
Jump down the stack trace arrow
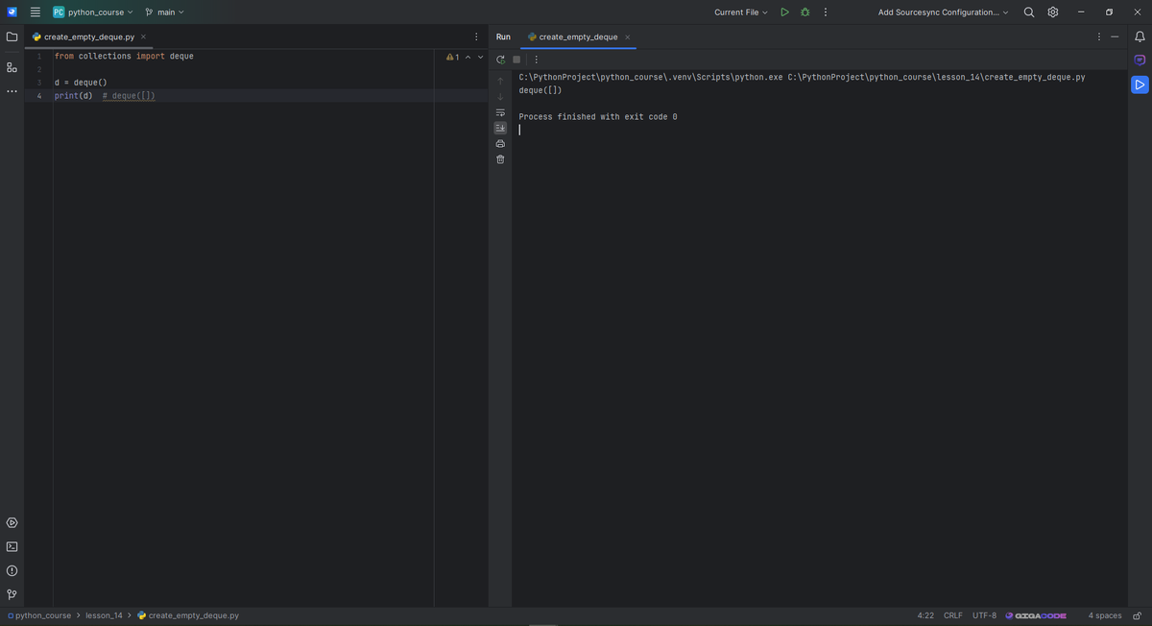[500, 96]
